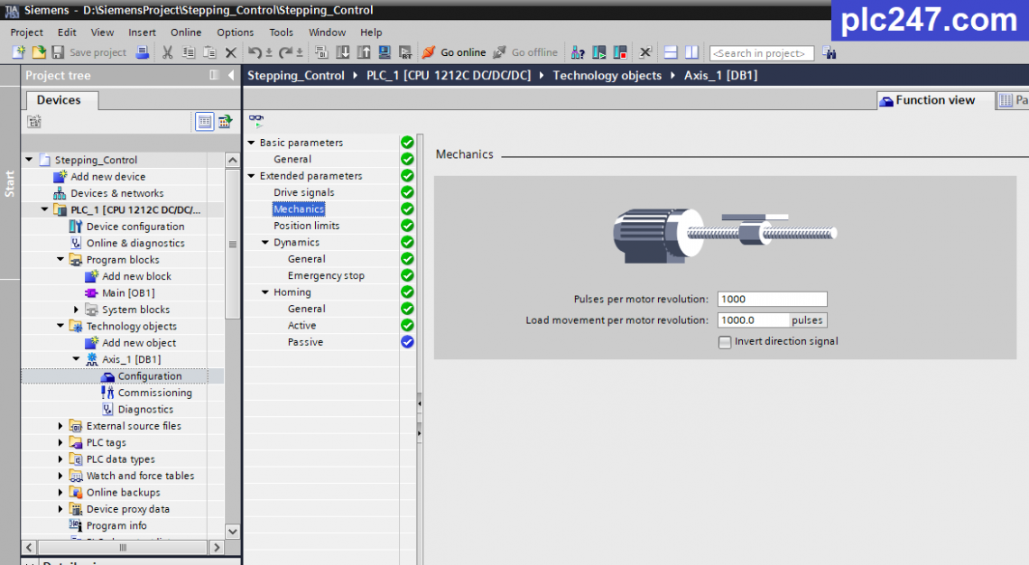Expand the PLC tags folder
Screen dimensions: 1029x565
(60, 442)
